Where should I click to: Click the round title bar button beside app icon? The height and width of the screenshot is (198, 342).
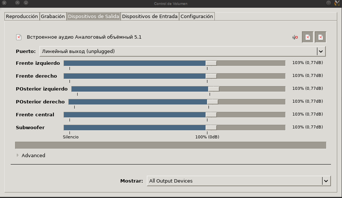[x=328, y=3]
